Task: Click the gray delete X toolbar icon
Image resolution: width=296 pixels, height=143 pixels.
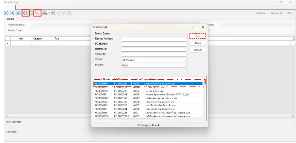Action: pyautogui.click(x=31, y=13)
